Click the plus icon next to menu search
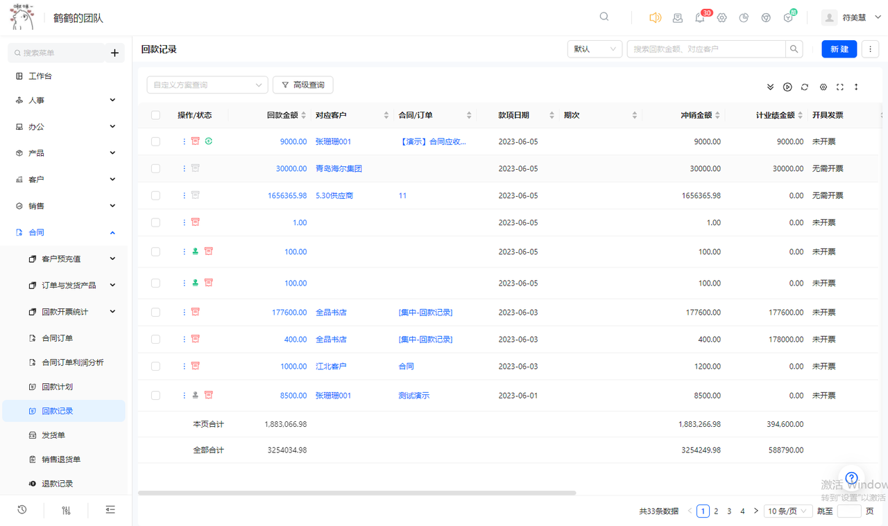This screenshot has width=888, height=526. coord(114,53)
